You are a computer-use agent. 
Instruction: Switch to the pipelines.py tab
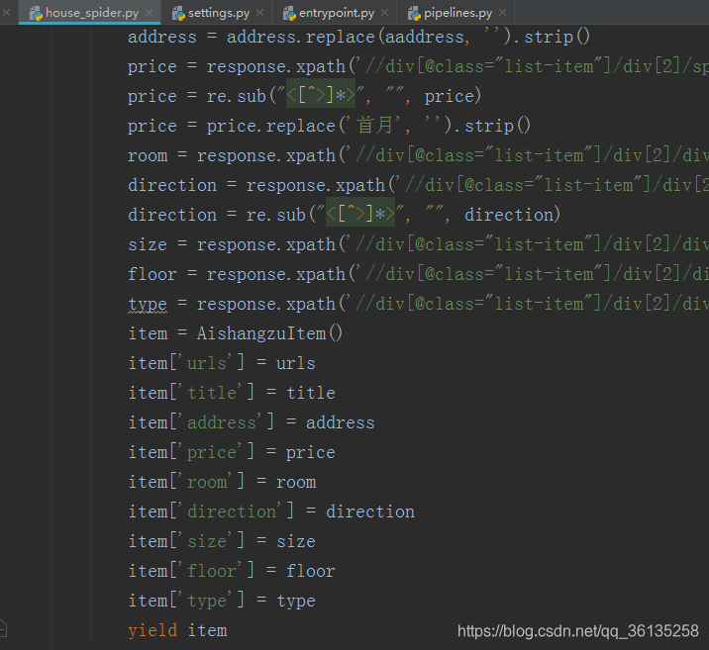click(456, 13)
